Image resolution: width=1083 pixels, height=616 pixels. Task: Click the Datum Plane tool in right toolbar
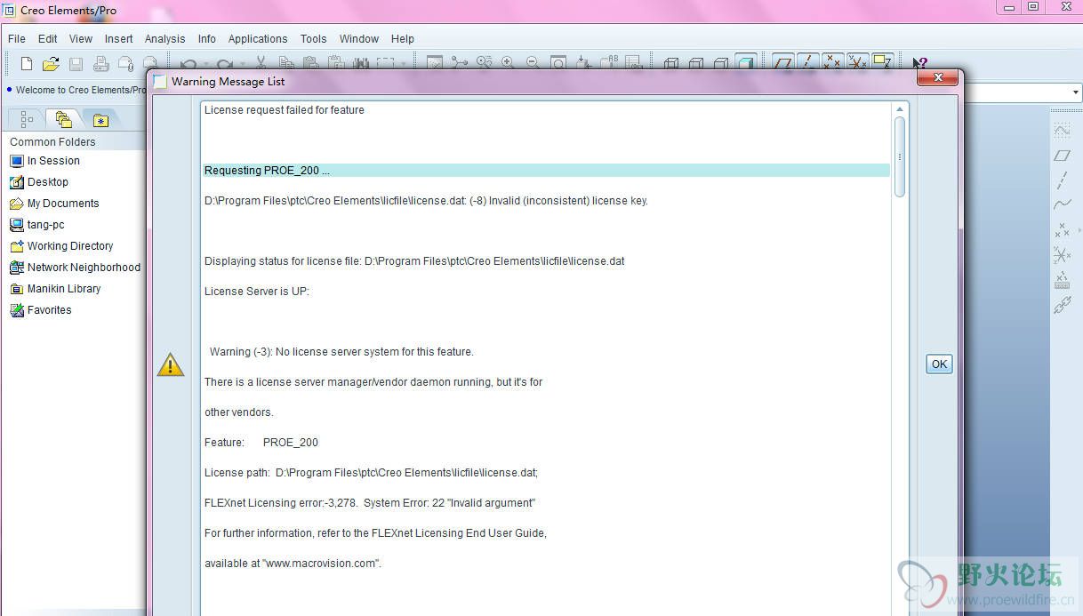pos(1063,156)
